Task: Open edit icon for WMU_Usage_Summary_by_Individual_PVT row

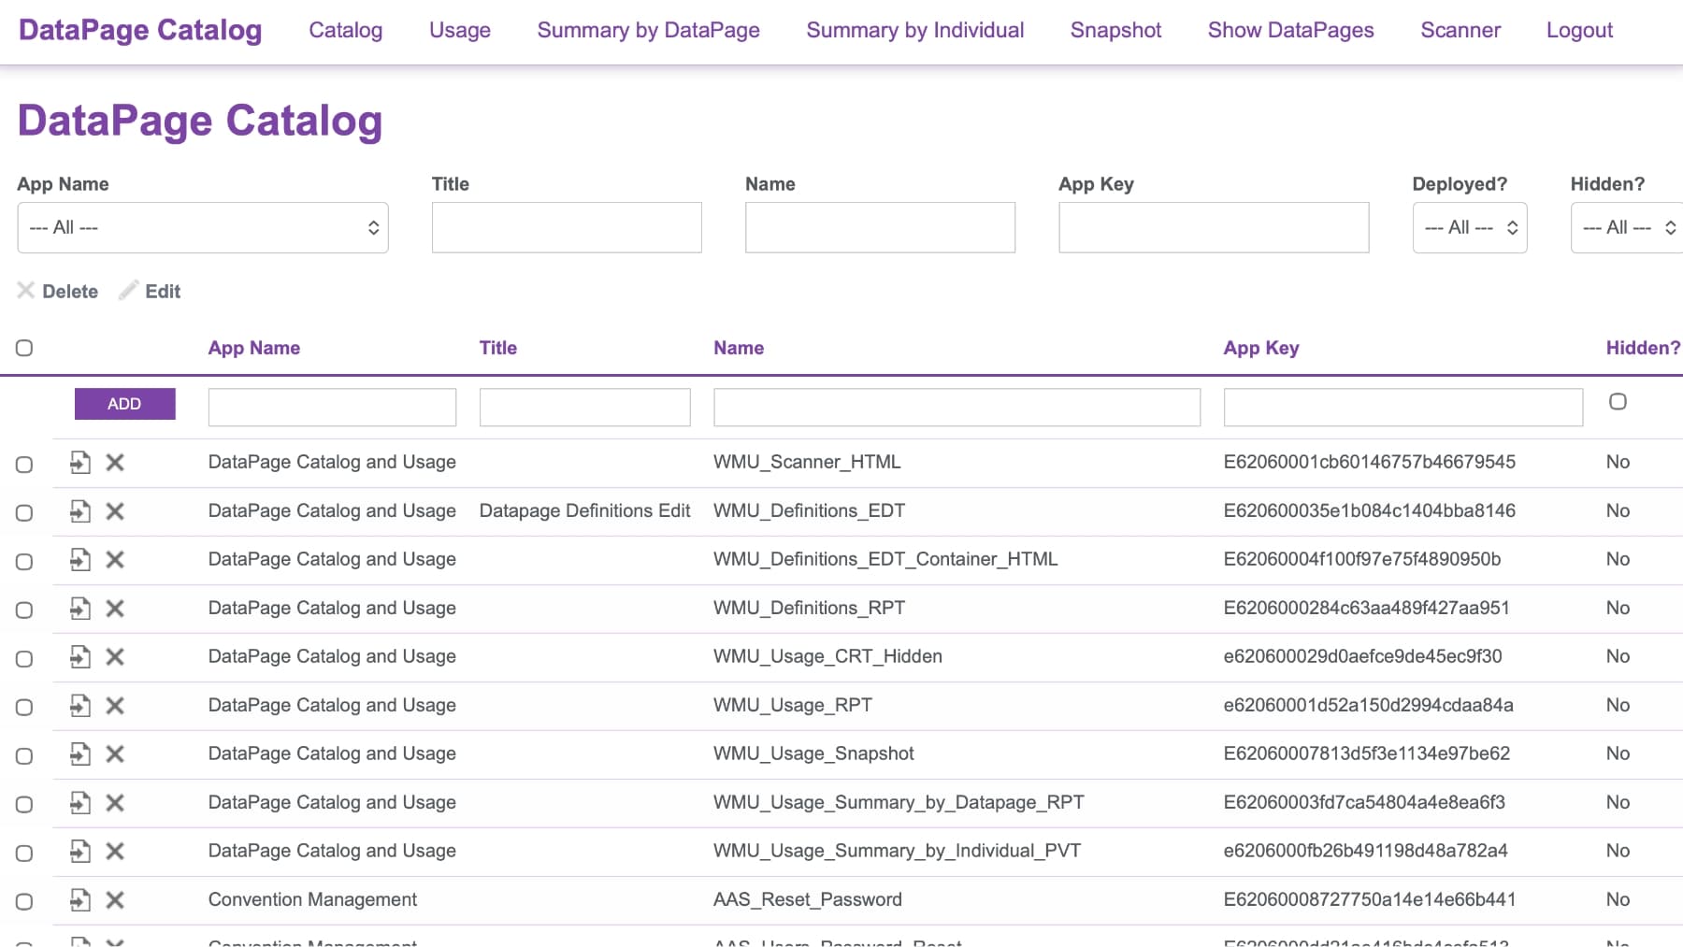Action: 80,851
